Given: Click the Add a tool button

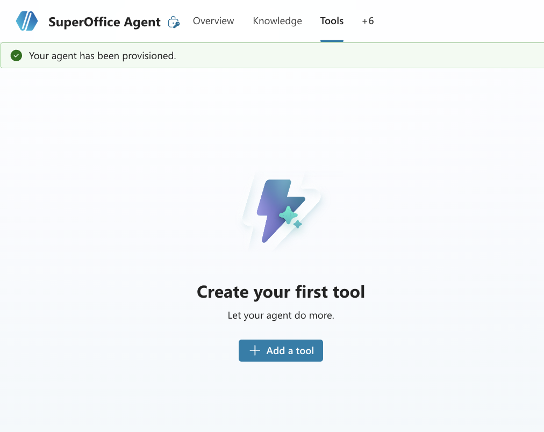Looking at the screenshot, I should tap(281, 350).
